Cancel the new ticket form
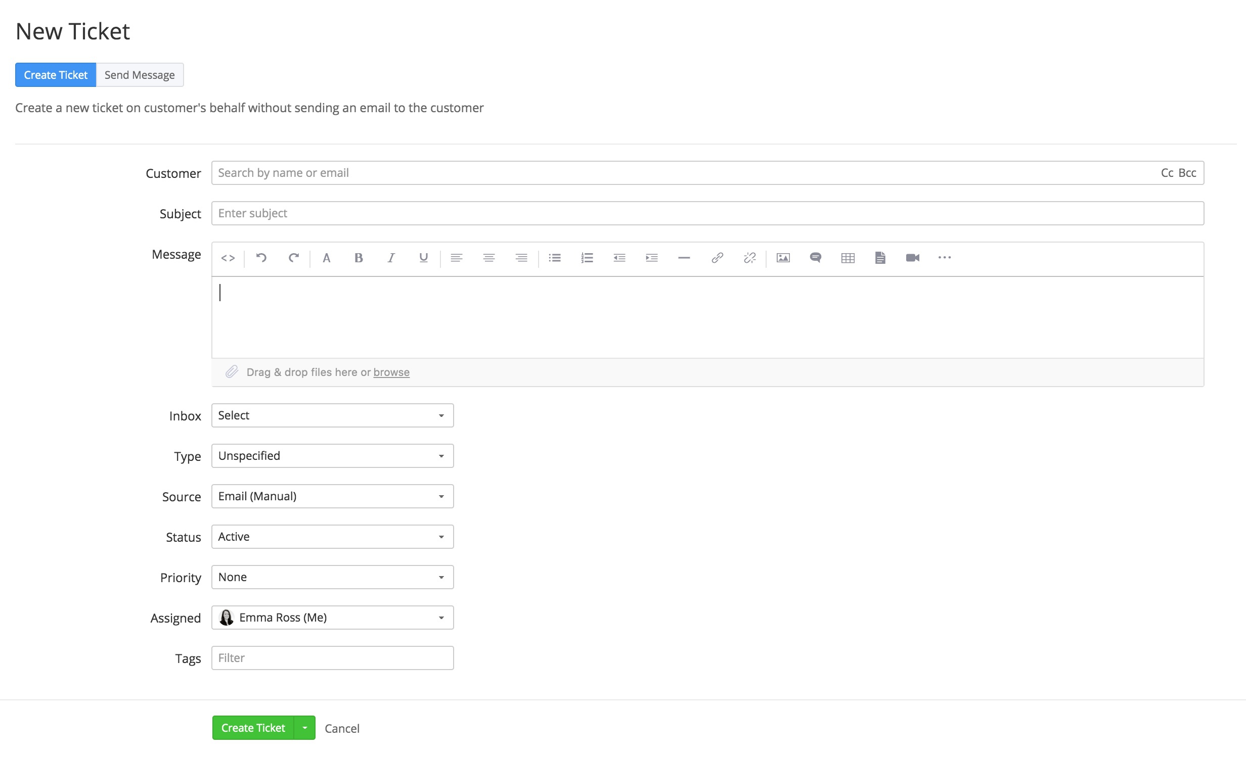 tap(342, 728)
